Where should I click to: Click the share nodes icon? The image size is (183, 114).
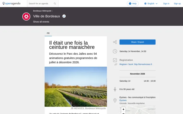[115, 42]
